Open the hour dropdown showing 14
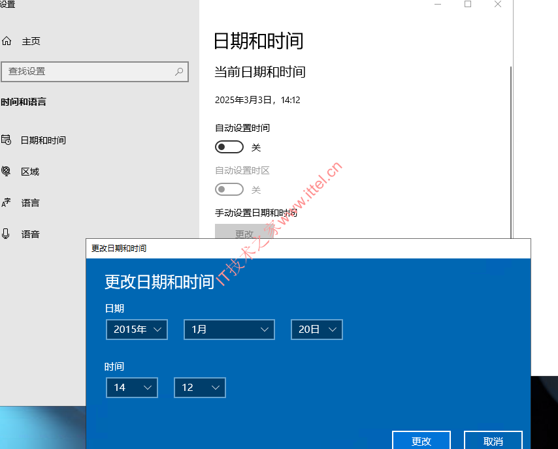Viewport: 558px width, 449px height. [x=132, y=388]
